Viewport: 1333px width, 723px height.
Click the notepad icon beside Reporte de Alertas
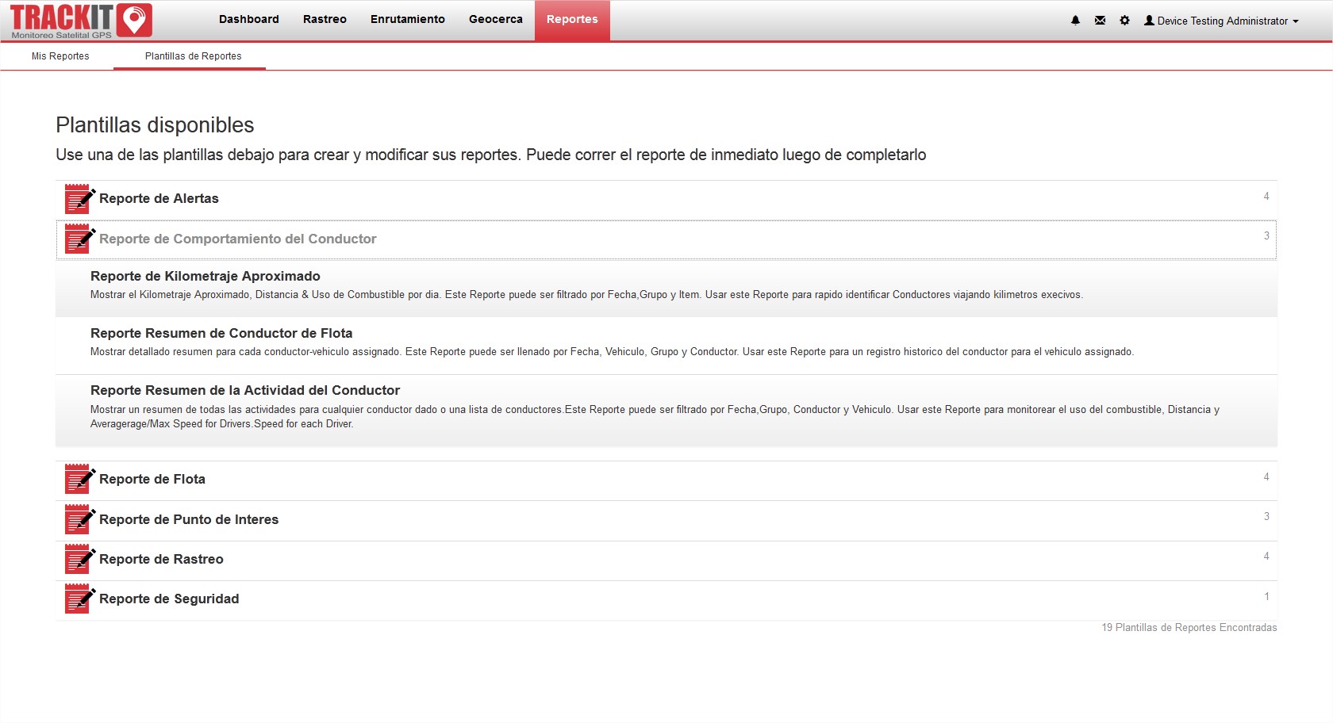click(x=79, y=199)
